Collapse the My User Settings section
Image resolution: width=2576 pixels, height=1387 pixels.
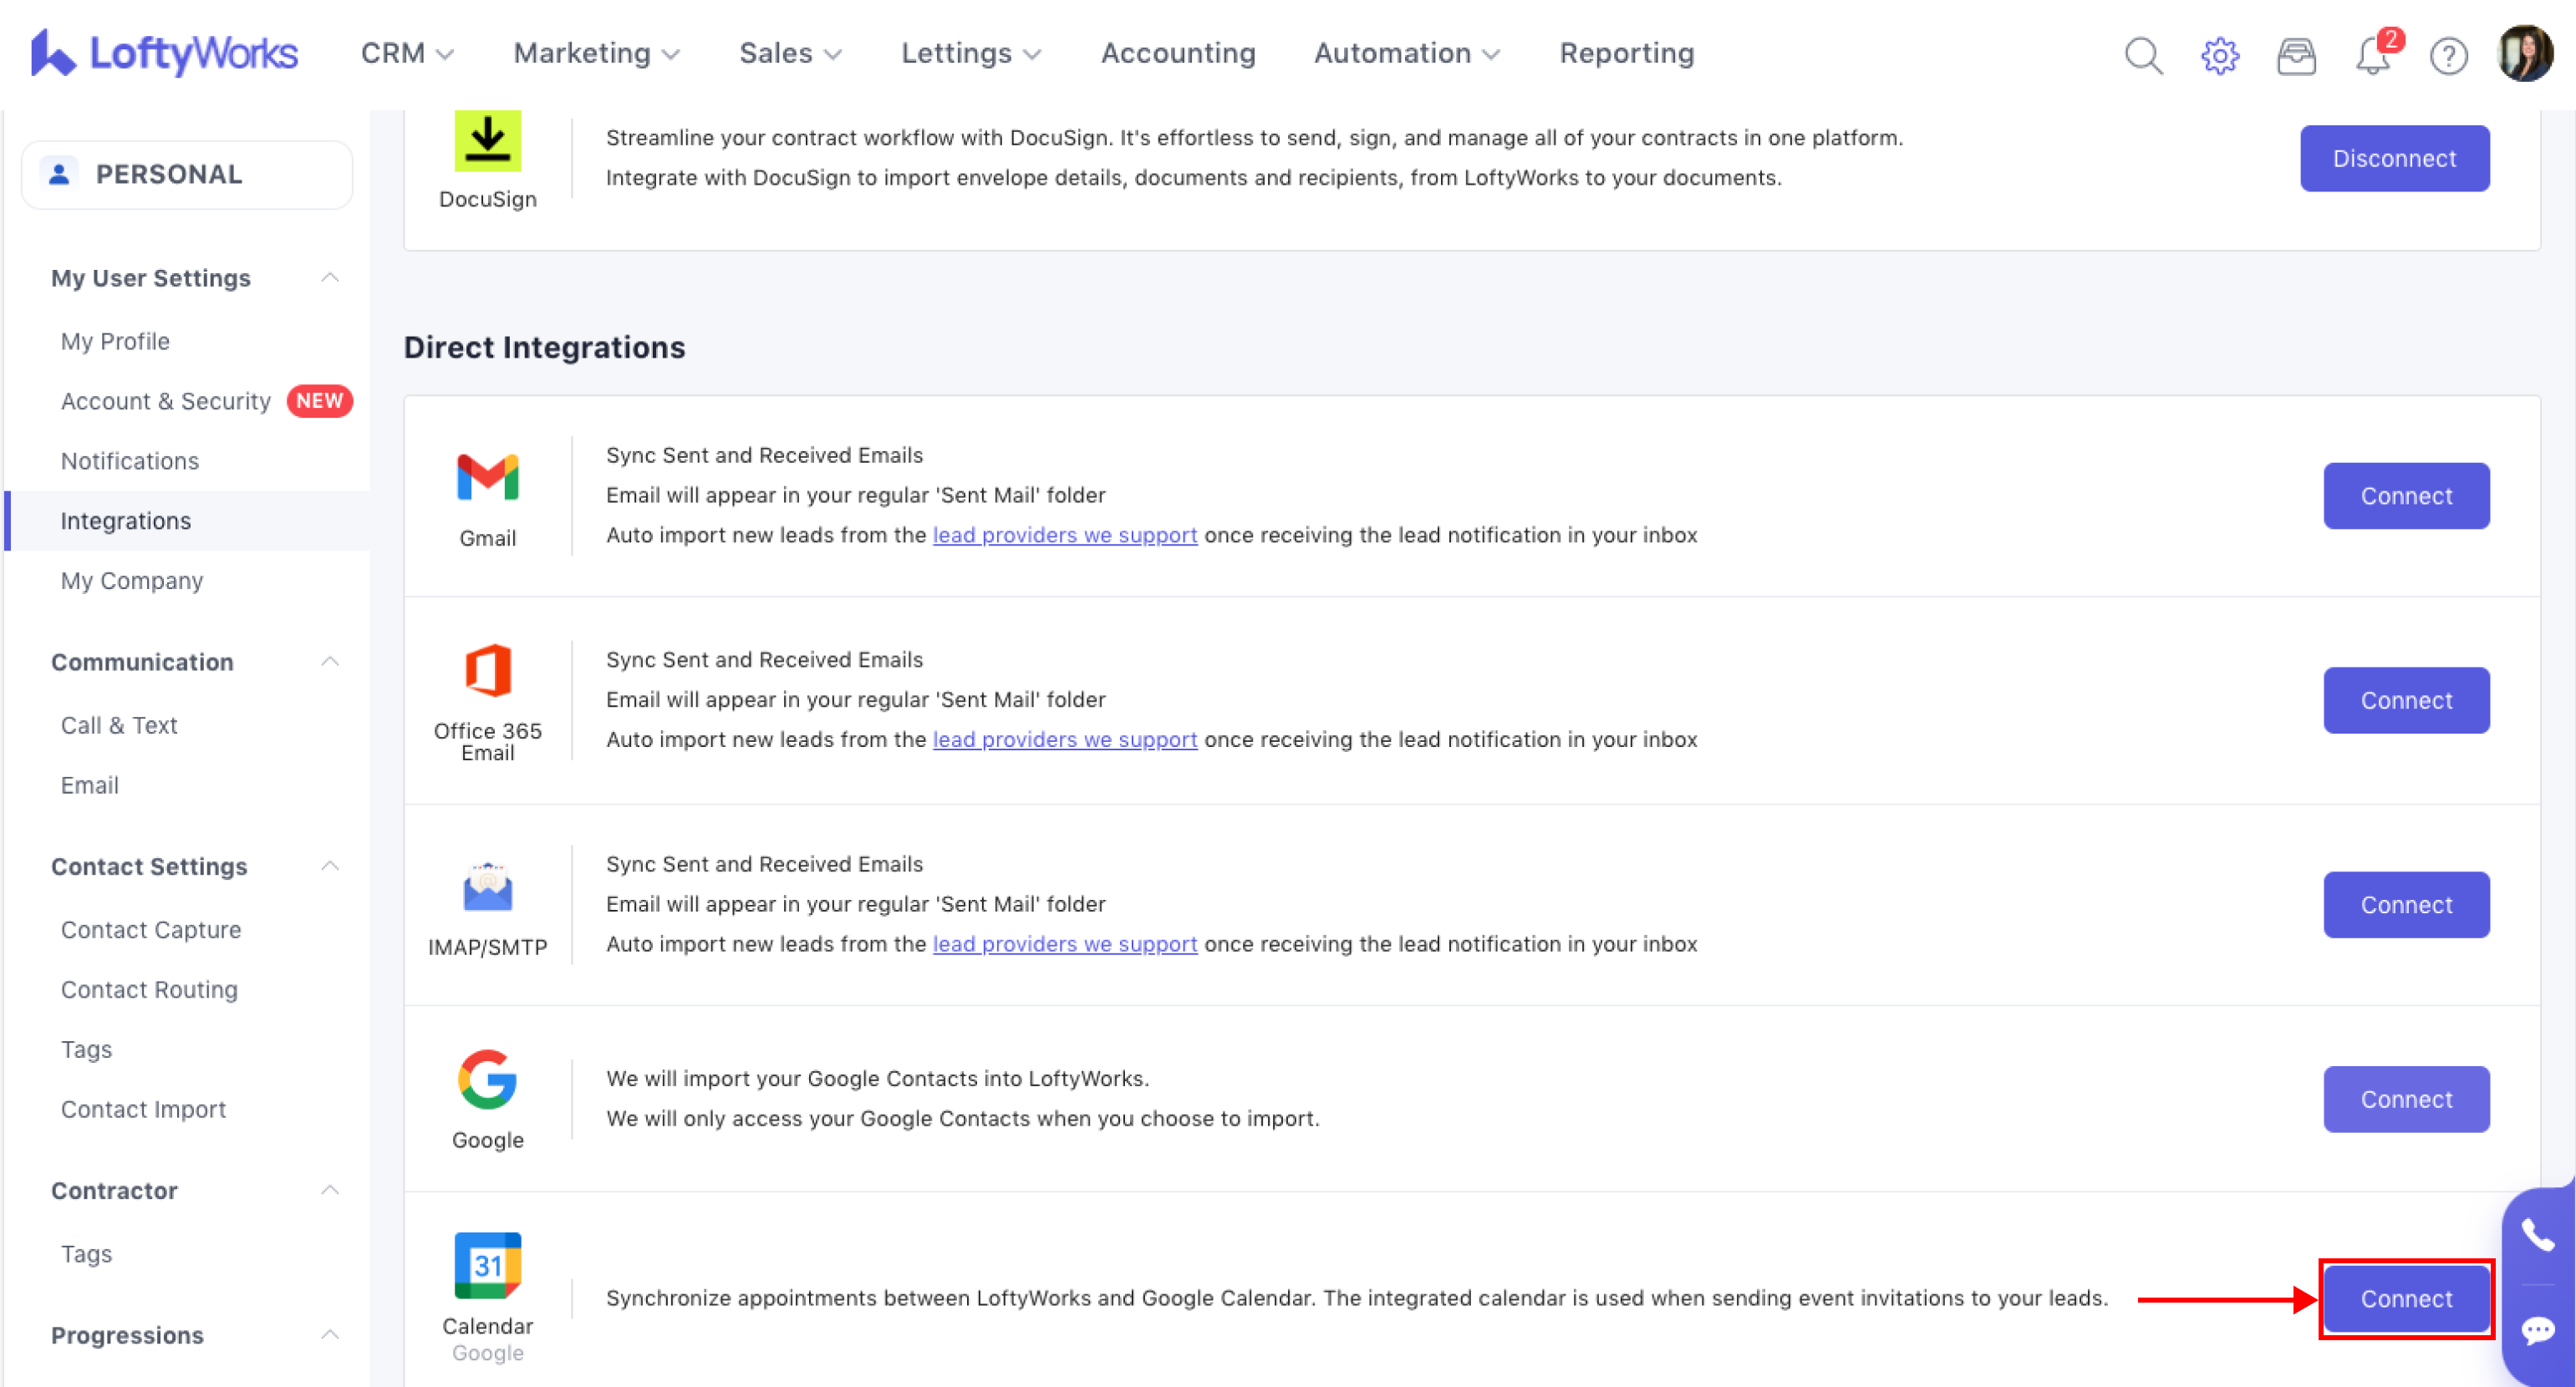(330, 278)
